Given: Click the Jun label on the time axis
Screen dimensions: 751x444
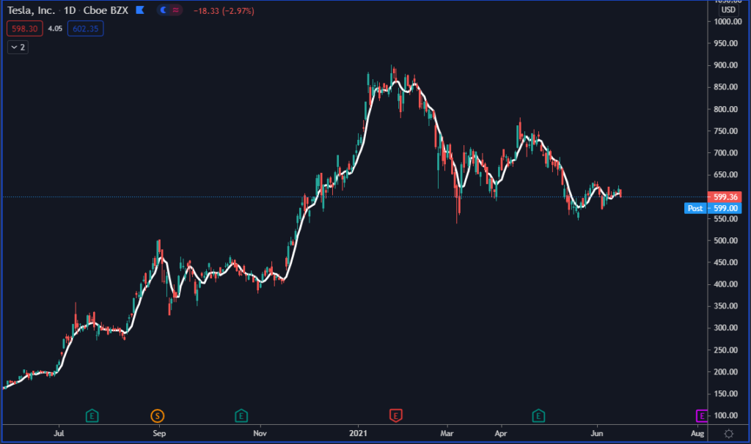Looking at the screenshot, I should click(x=597, y=434).
